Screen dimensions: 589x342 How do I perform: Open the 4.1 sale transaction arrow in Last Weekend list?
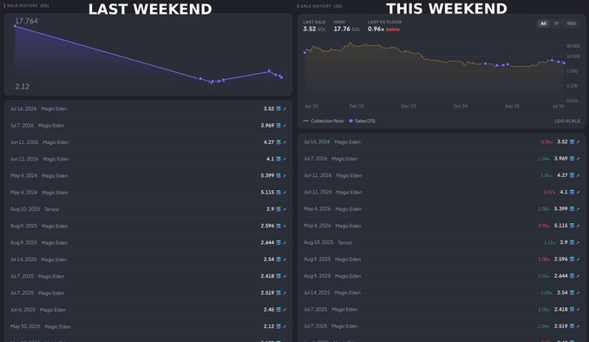click(x=285, y=160)
